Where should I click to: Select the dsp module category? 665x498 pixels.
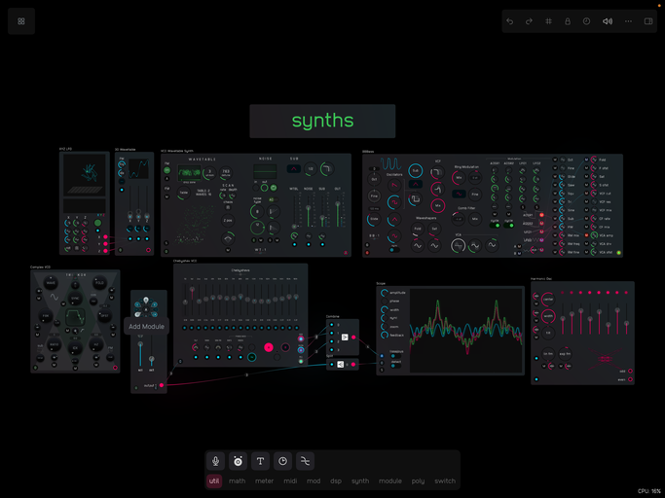click(x=336, y=481)
